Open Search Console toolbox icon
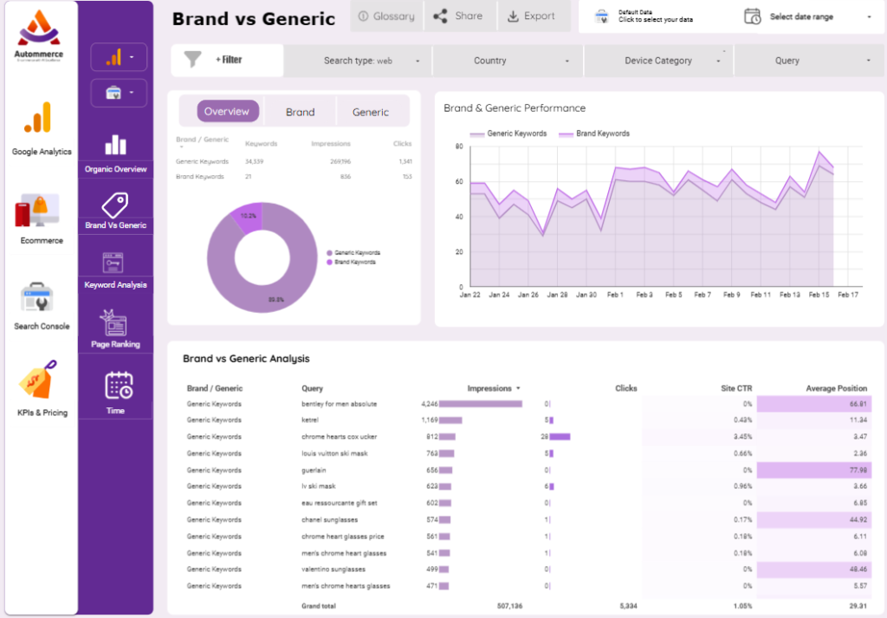 tap(36, 297)
